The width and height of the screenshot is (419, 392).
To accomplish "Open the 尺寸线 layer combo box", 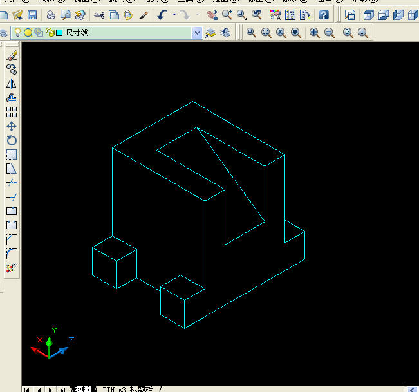I will point(107,33).
